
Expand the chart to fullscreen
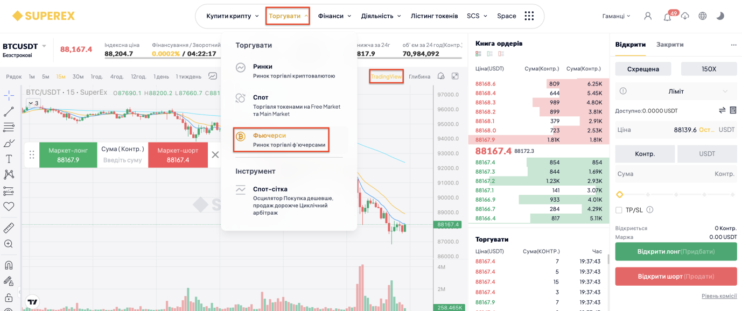click(x=455, y=76)
